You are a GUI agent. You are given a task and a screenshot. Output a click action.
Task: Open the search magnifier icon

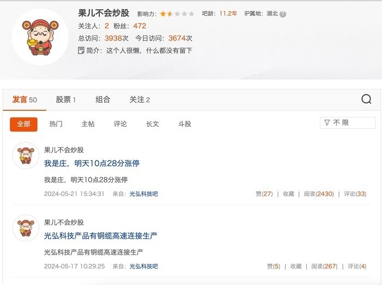coord(366,99)
